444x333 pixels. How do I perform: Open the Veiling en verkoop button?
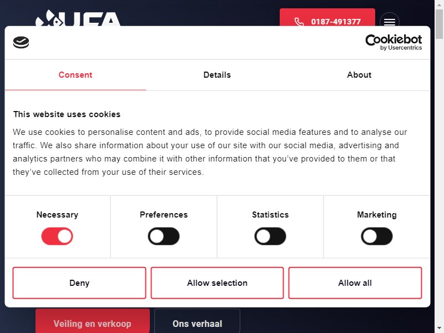pos(93,321)
